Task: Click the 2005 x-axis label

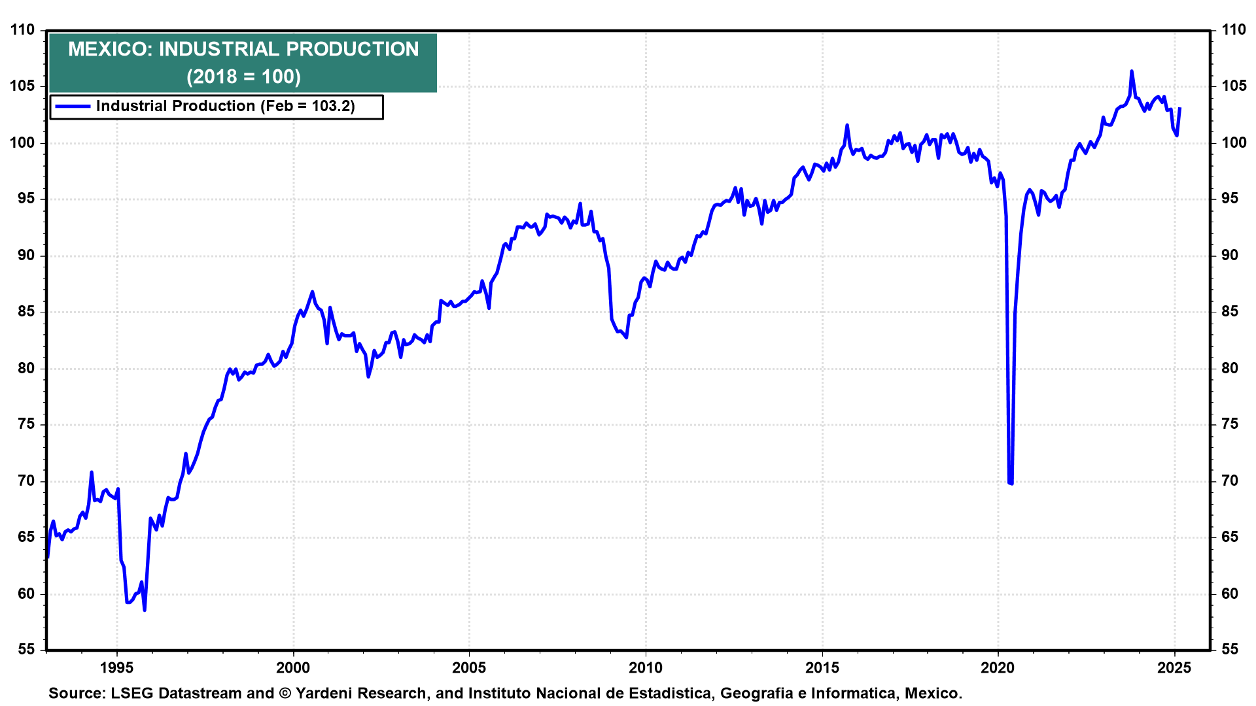Action: coord(469,668)
